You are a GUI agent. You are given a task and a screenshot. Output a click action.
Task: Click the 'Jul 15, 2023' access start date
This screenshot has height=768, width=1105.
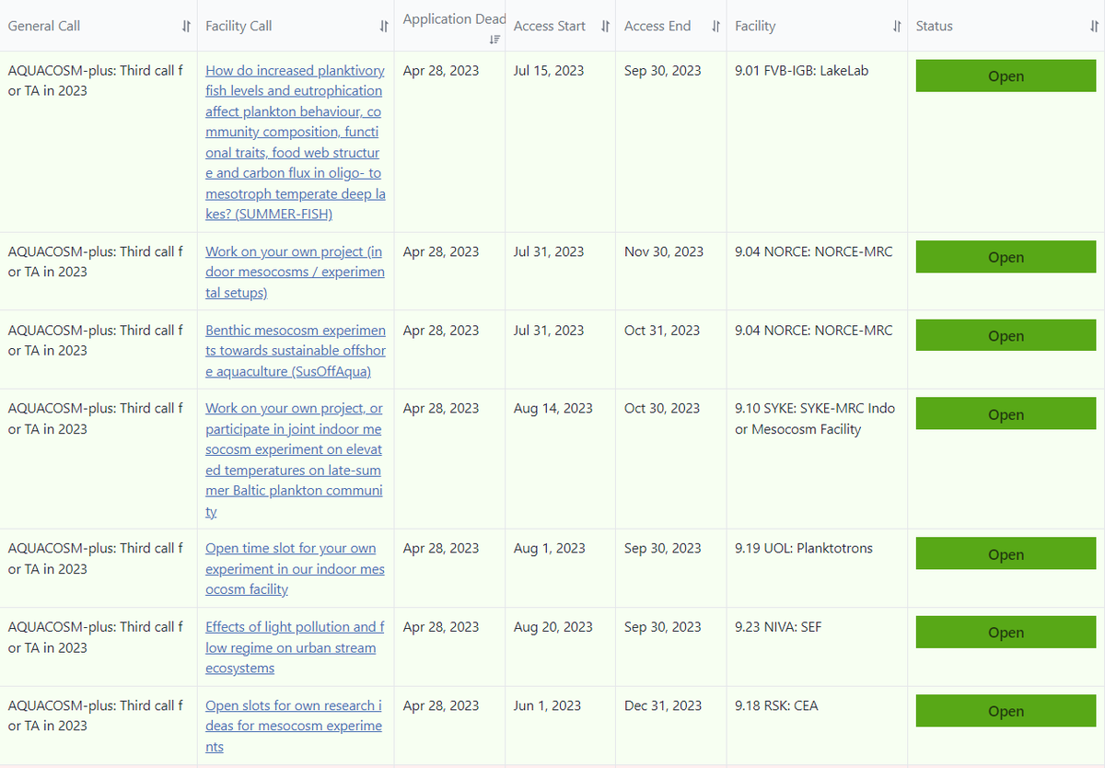(549, 71)
